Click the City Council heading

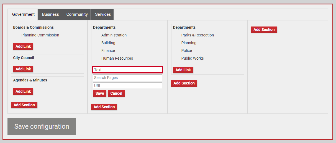[x=24, y=58]
